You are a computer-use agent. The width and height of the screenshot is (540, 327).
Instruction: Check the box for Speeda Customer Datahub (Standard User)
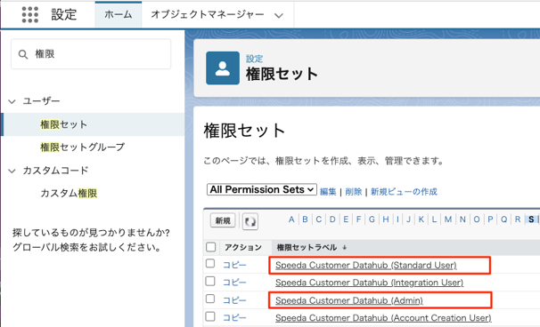pyautogui.click(x=210, y=263)
